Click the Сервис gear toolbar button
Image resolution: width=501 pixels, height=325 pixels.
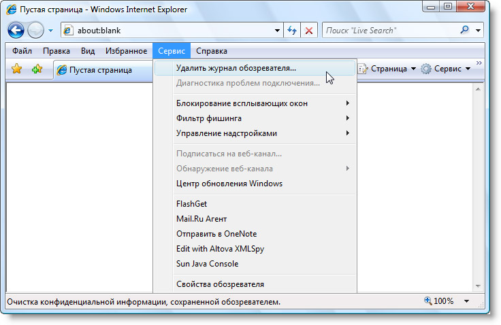446,69
